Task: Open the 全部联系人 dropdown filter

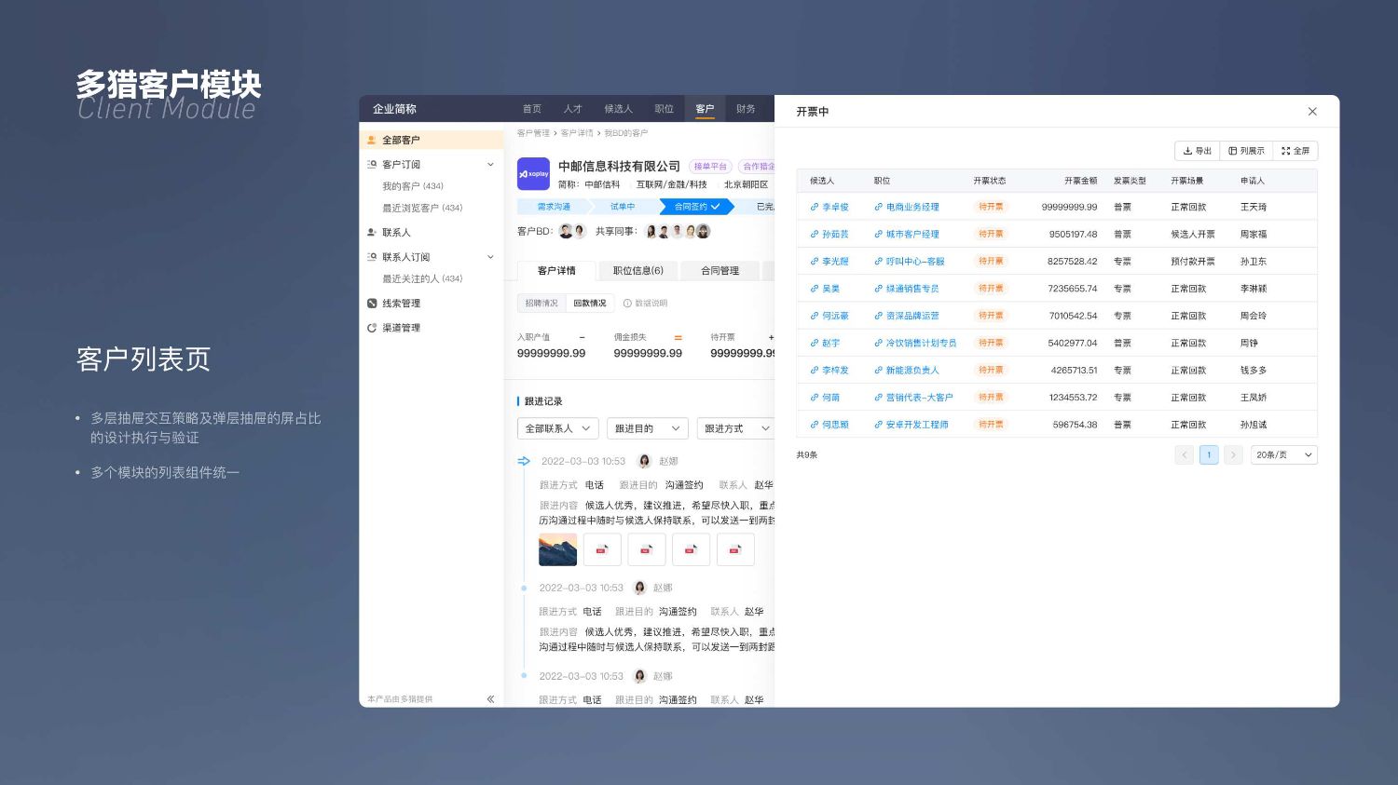Action: tap(557, 428)
